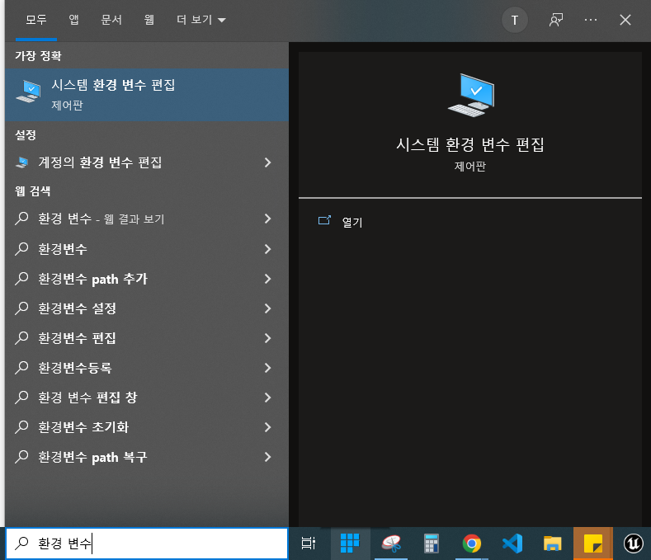Viewport: 651px width, 560px height.
Task: Open the Snipping Tool taskbar icon
Action: [x=391, y=544]
